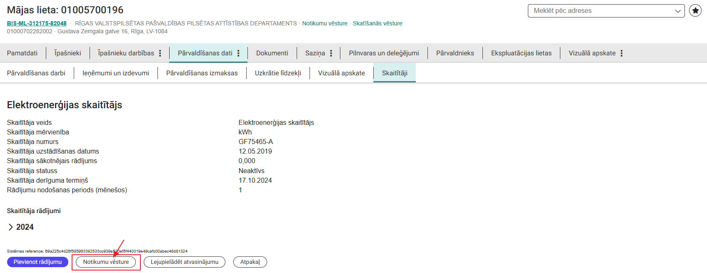Open Īpašnieku darbības three-dot menu
Image resolution: width=707 pixels, height=273 pixels.
point(160,53)
